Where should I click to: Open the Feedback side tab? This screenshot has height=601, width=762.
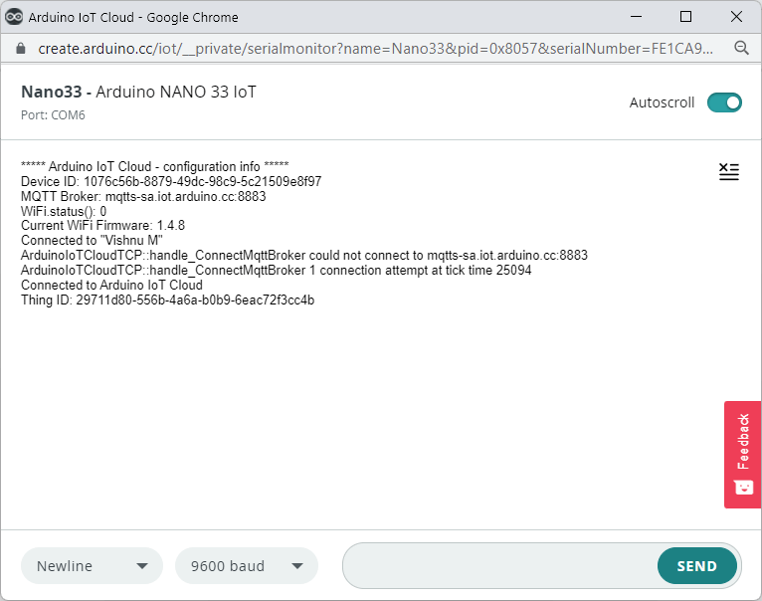[742, 455]
